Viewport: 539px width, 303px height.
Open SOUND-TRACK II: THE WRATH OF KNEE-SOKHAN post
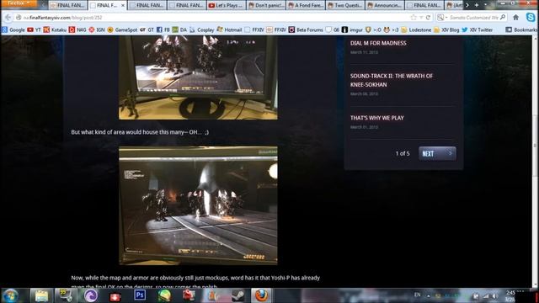[392, 80]
